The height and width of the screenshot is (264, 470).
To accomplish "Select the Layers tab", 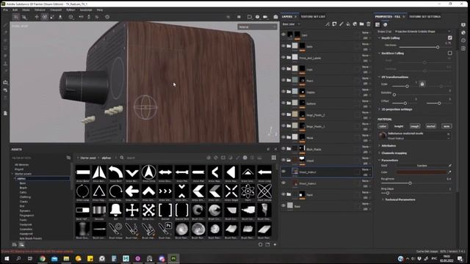I will (287, 16).
